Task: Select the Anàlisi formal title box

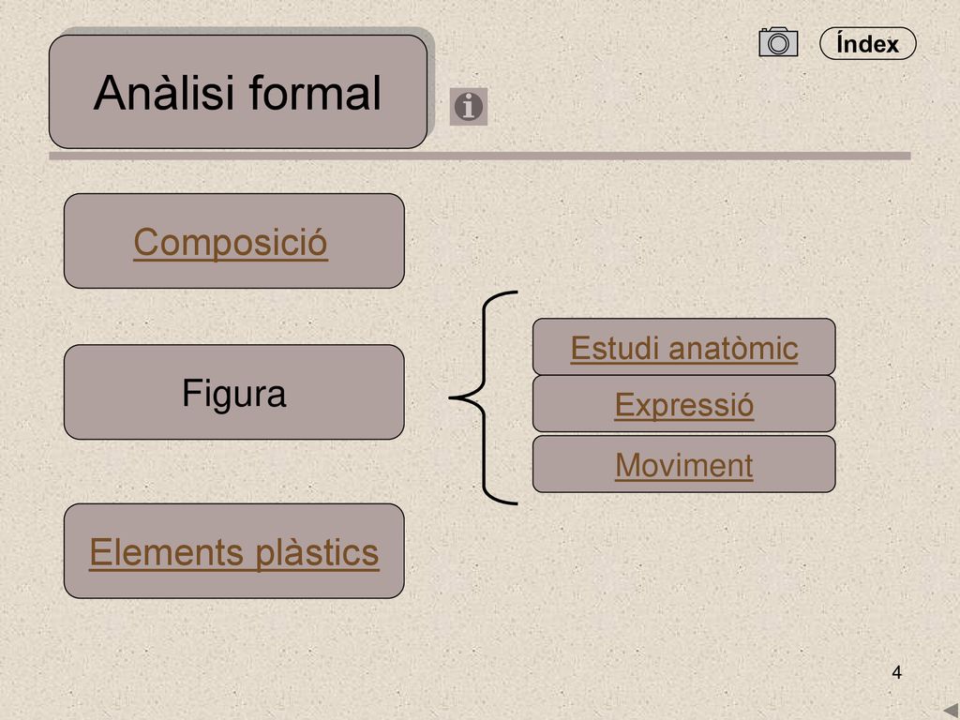Action: point(238,92)
